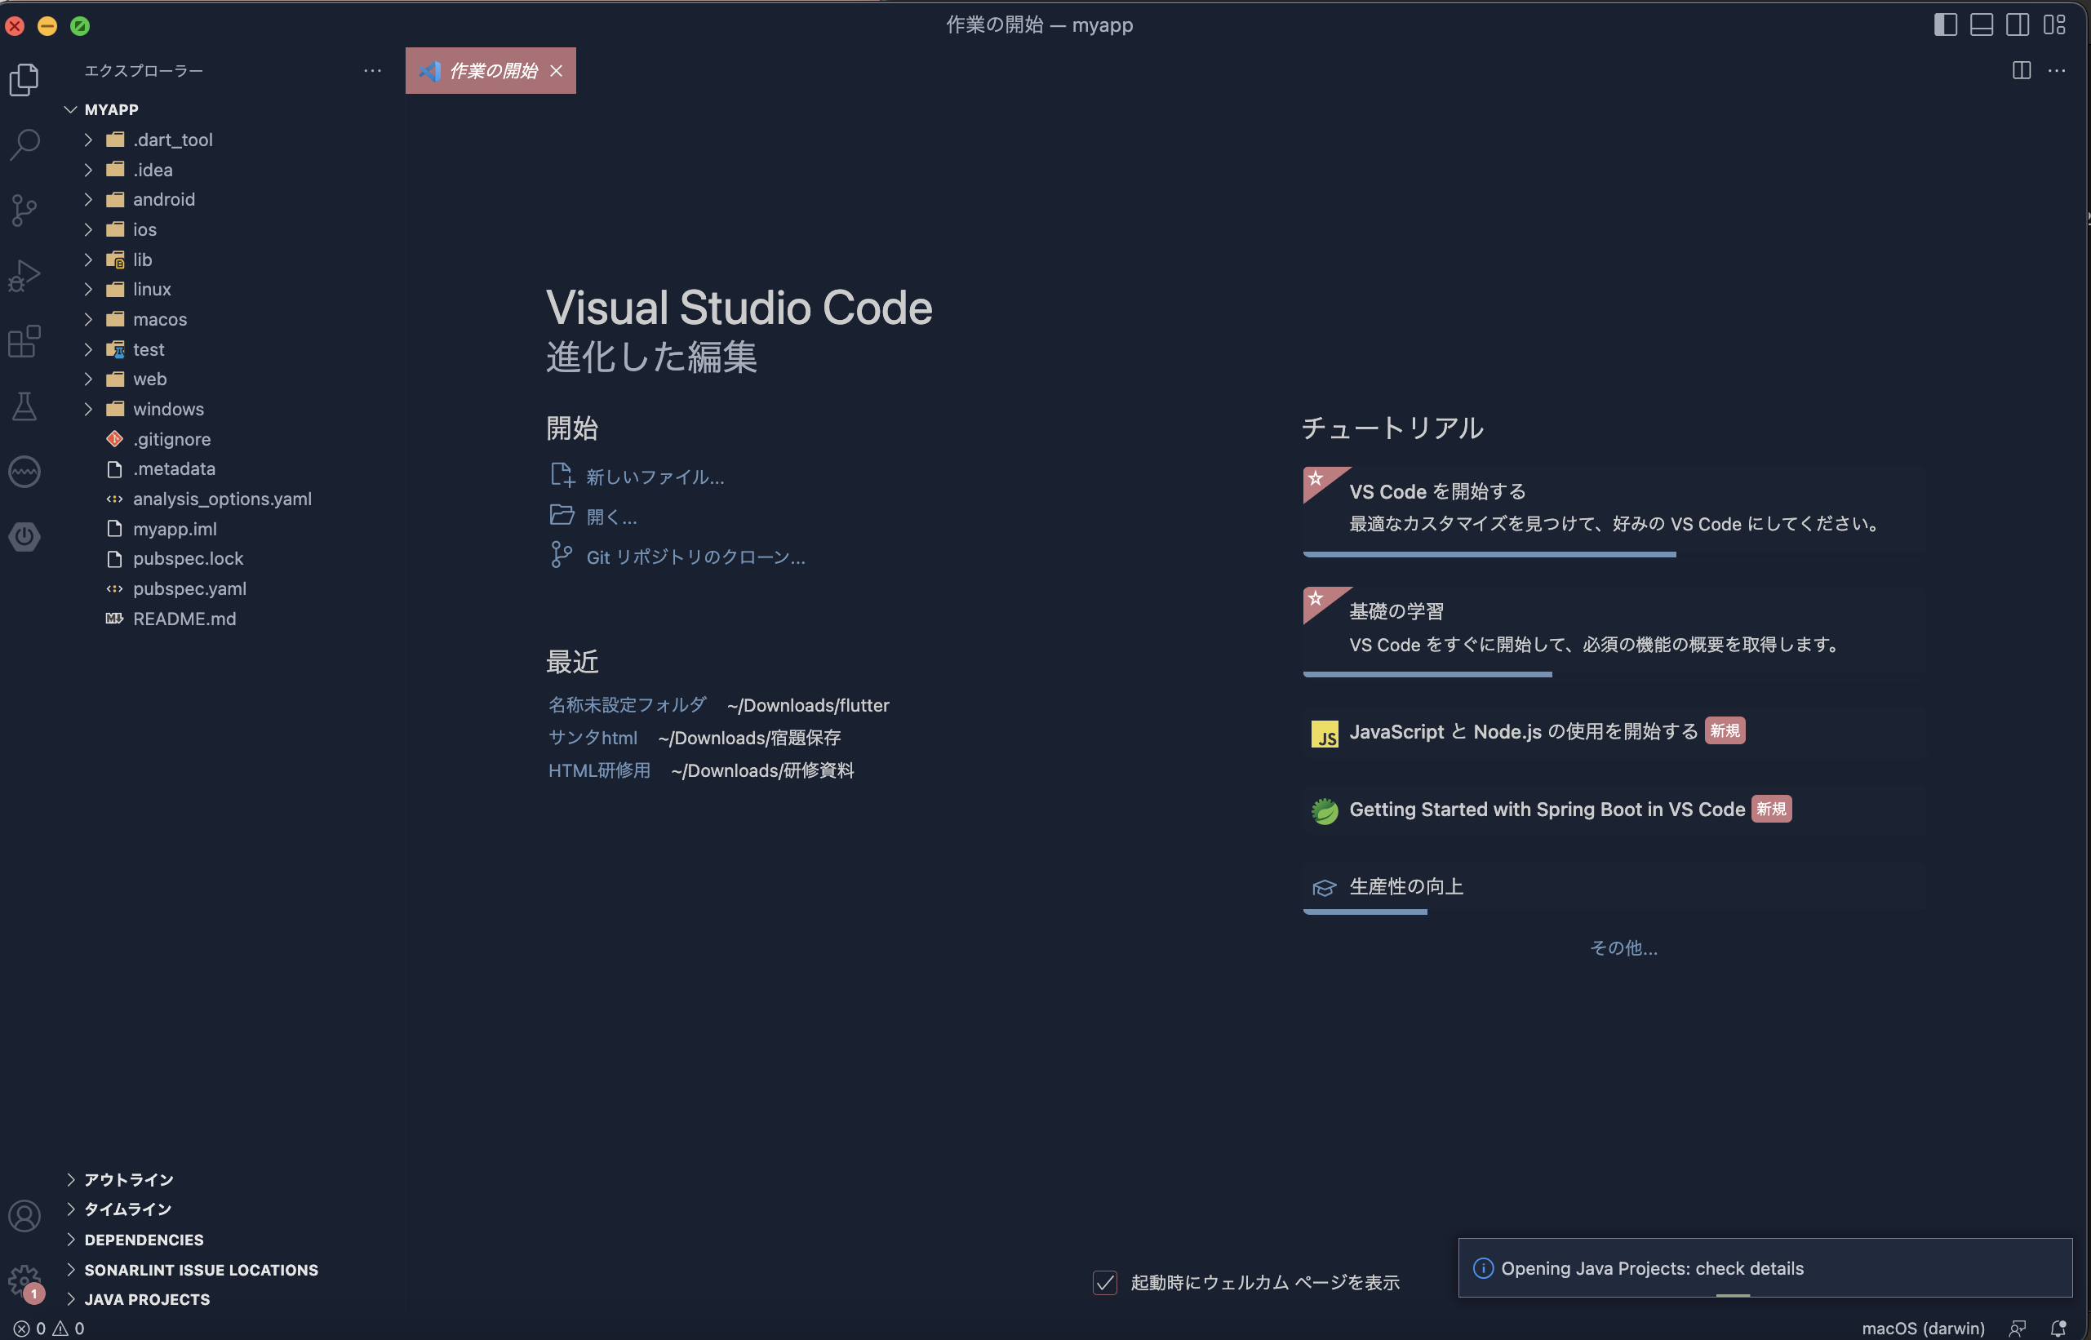2091x1340 pixels.
Task: Open the Extensions view
Action: coord(24,341)
